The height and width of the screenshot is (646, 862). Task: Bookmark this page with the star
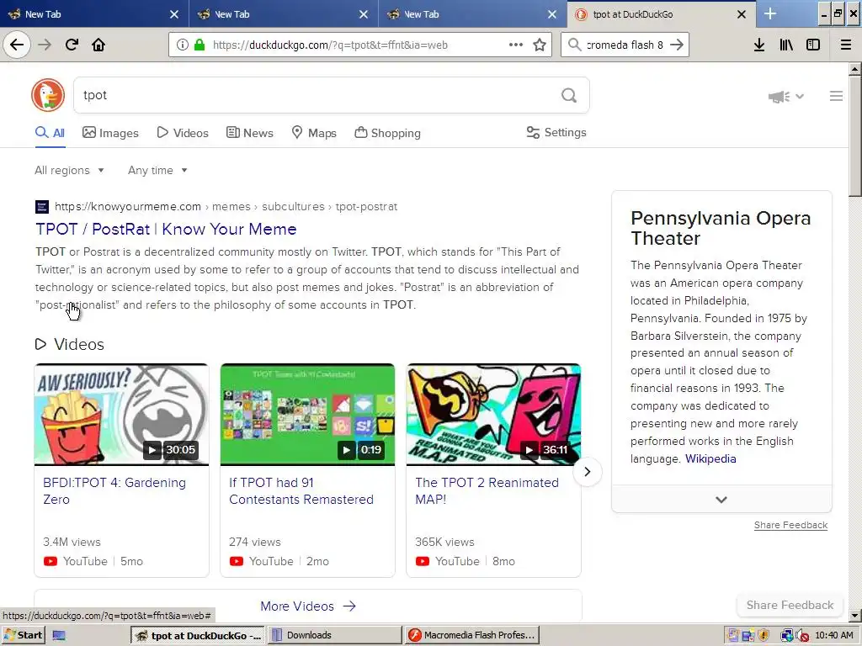[x=540, y=45]
